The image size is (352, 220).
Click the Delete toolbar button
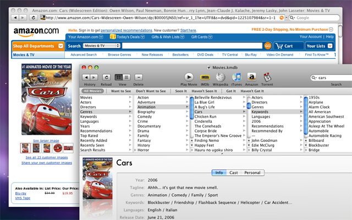tap(139, 78)
